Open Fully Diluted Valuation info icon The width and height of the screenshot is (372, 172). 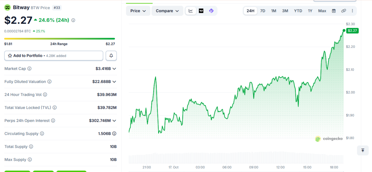[x=49, y=82]
